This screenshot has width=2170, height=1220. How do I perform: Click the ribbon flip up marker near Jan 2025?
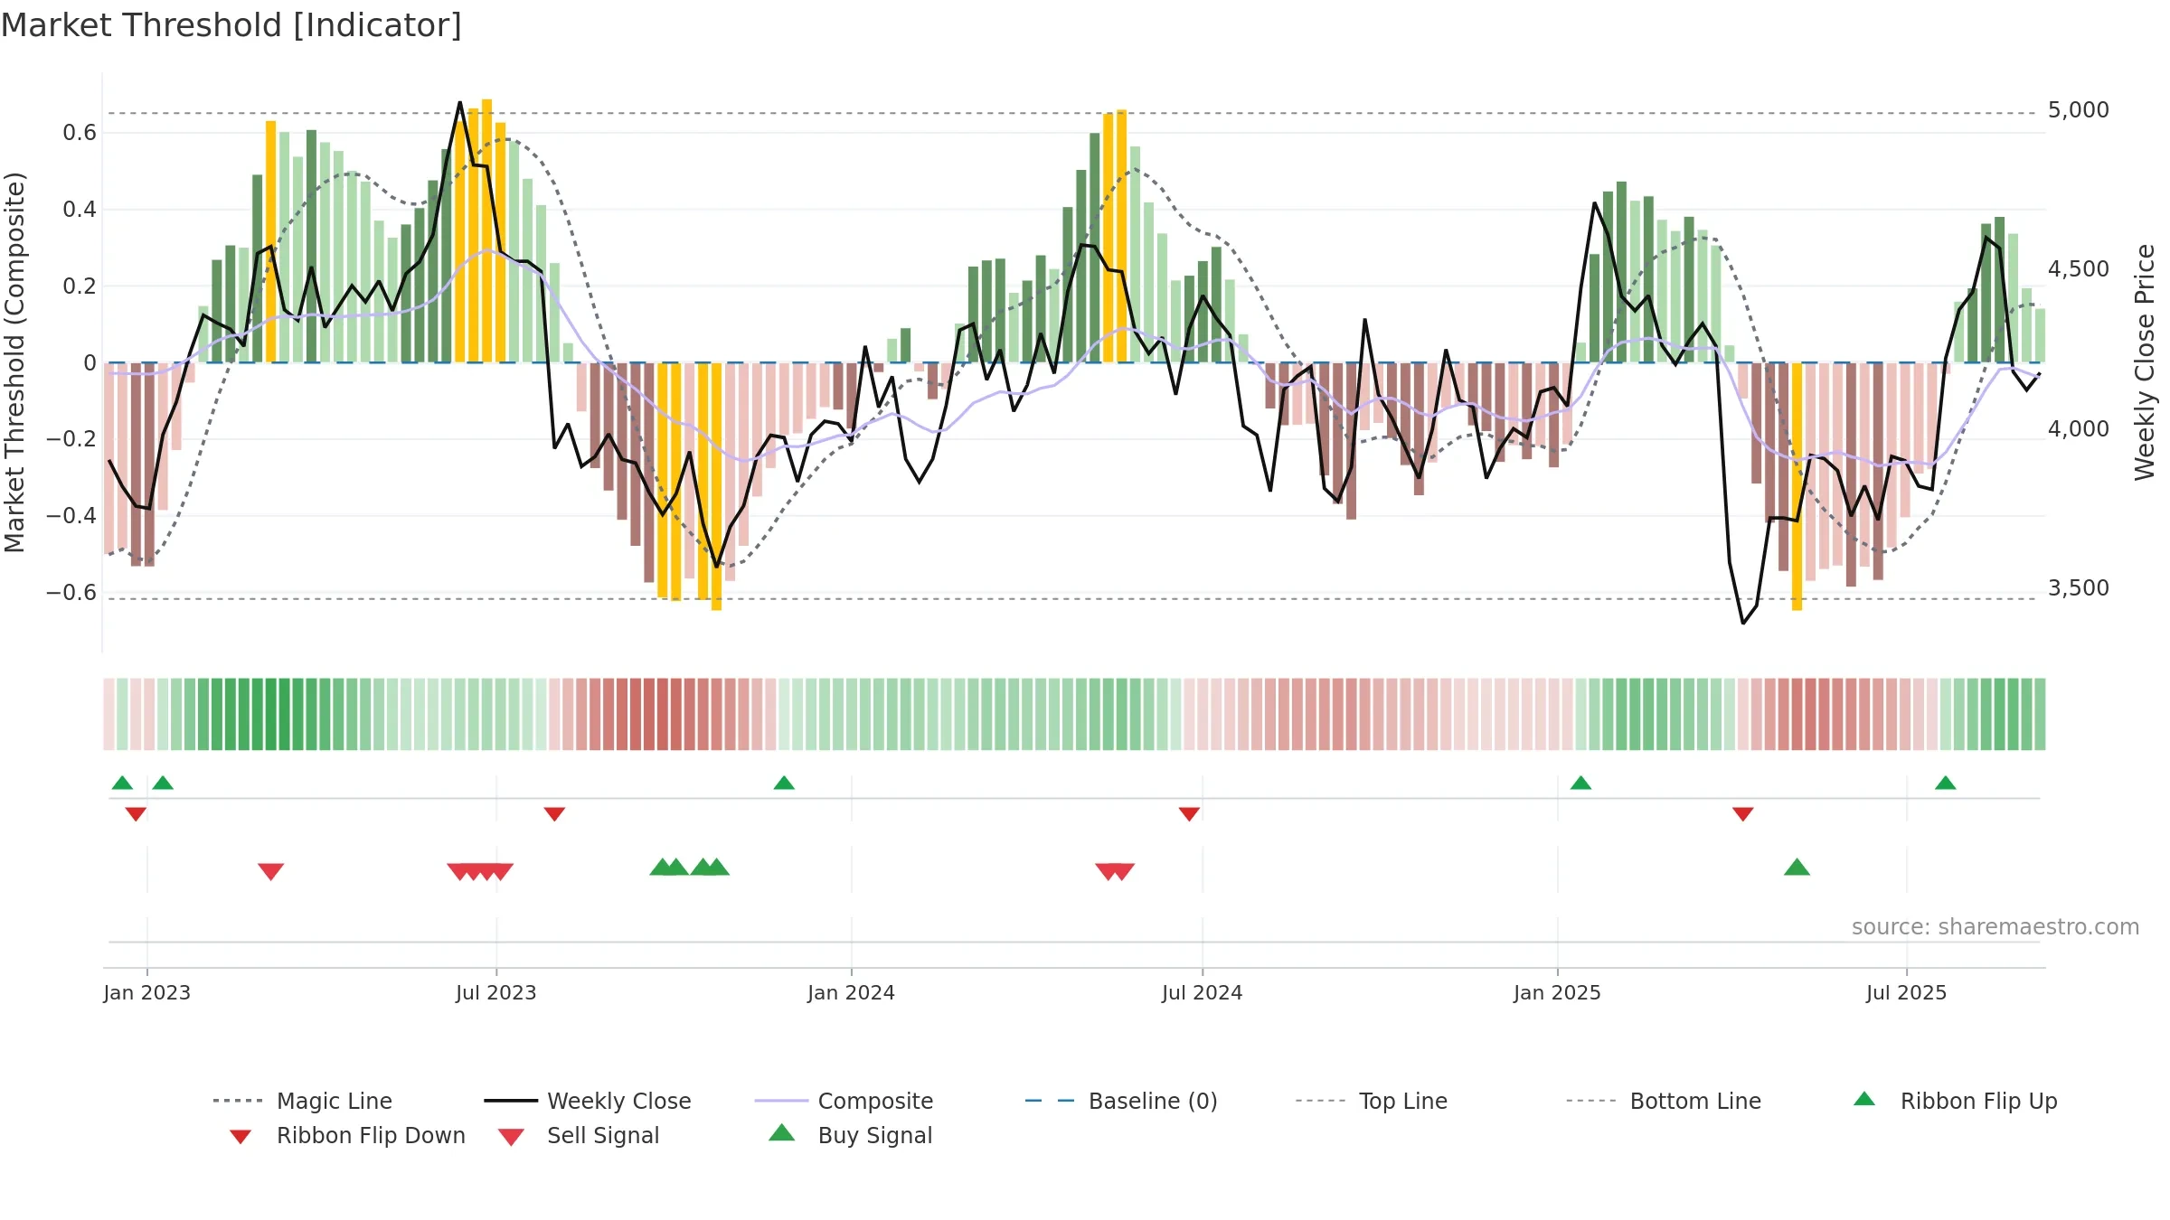(1580, 783)
